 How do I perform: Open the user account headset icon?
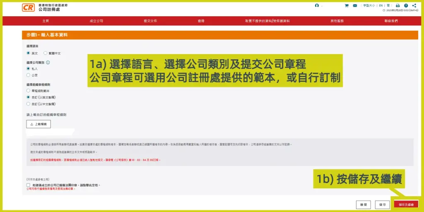[x=317, y=6]
